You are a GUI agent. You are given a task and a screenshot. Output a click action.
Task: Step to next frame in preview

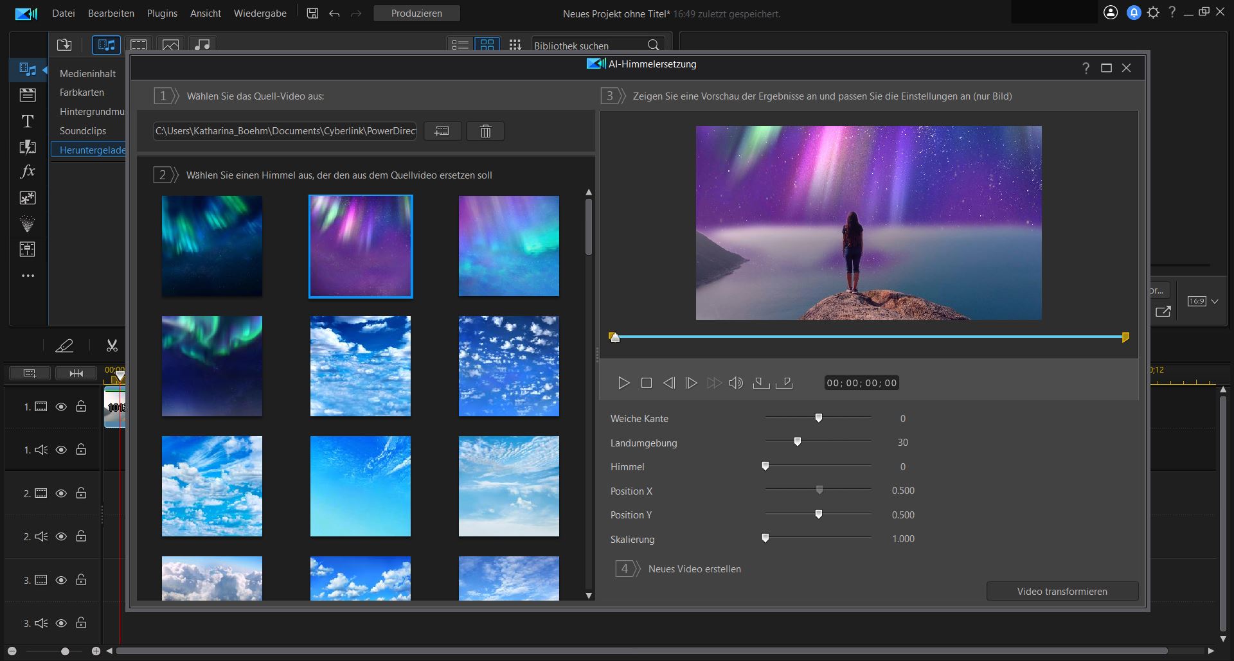[691, 383]
